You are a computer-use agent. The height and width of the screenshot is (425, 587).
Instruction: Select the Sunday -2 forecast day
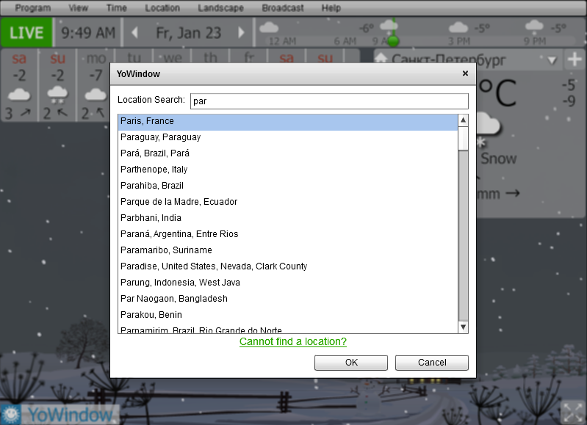[x=57, y=85]
